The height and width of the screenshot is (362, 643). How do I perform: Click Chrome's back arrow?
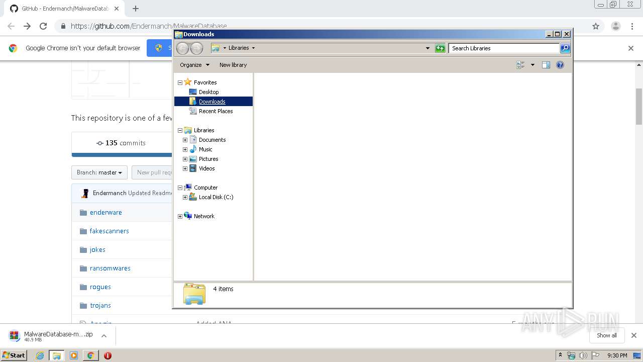(11, 26)
